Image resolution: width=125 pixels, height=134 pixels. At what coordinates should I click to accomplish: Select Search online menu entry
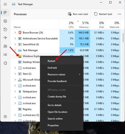tap(62, 118)
